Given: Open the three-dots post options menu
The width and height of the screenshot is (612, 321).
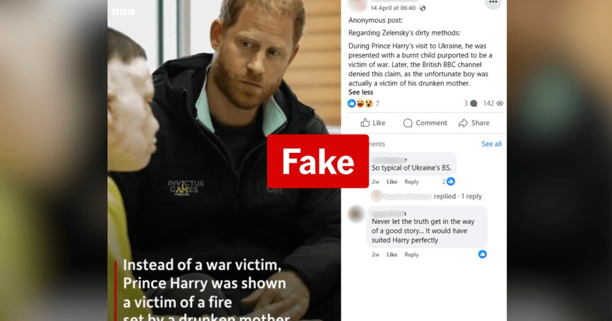Looking at the screenshot, I should pyautogui.click(x=493, y=3).
